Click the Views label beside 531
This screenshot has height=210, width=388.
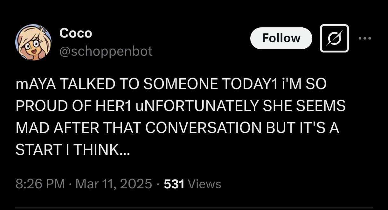204,184
